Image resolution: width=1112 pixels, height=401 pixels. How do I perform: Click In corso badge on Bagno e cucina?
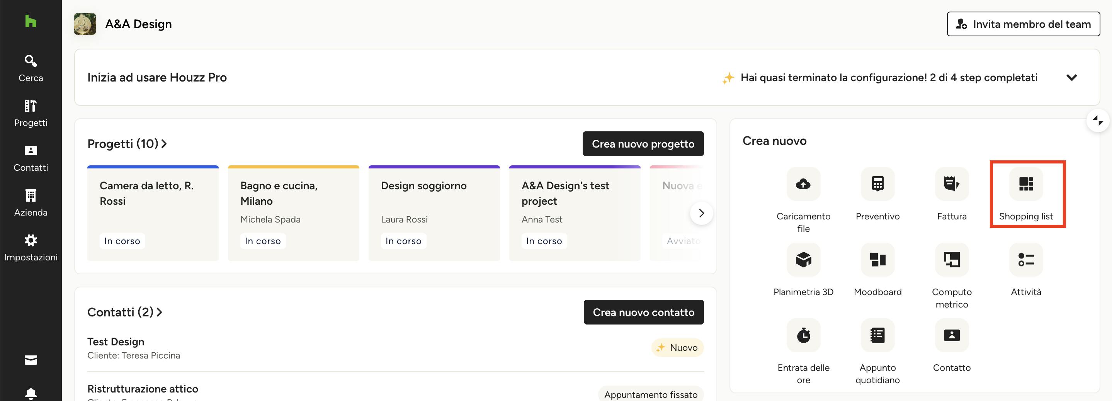262,241
